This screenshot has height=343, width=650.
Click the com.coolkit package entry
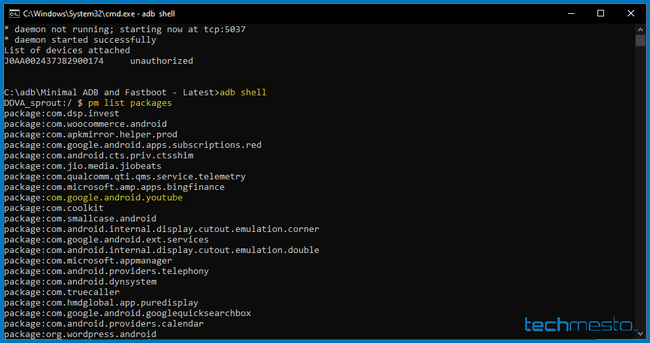click(x=54, y=208)
